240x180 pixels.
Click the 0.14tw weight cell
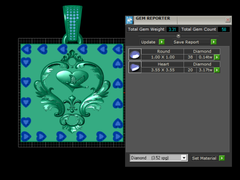pos(205,57)
